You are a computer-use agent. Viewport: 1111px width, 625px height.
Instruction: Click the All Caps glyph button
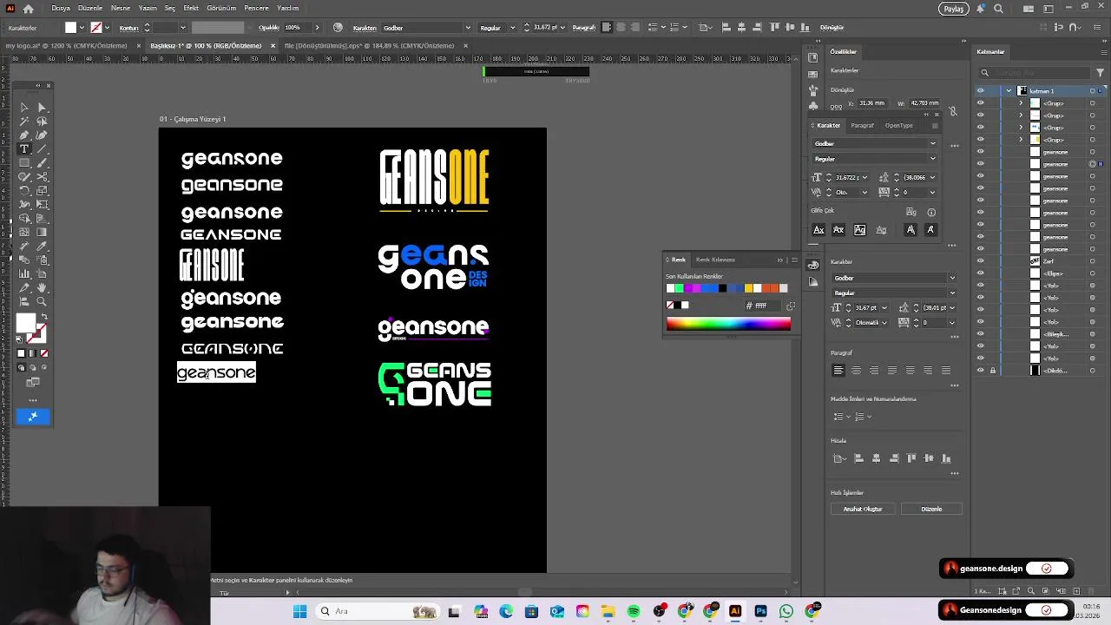[818, 230]
